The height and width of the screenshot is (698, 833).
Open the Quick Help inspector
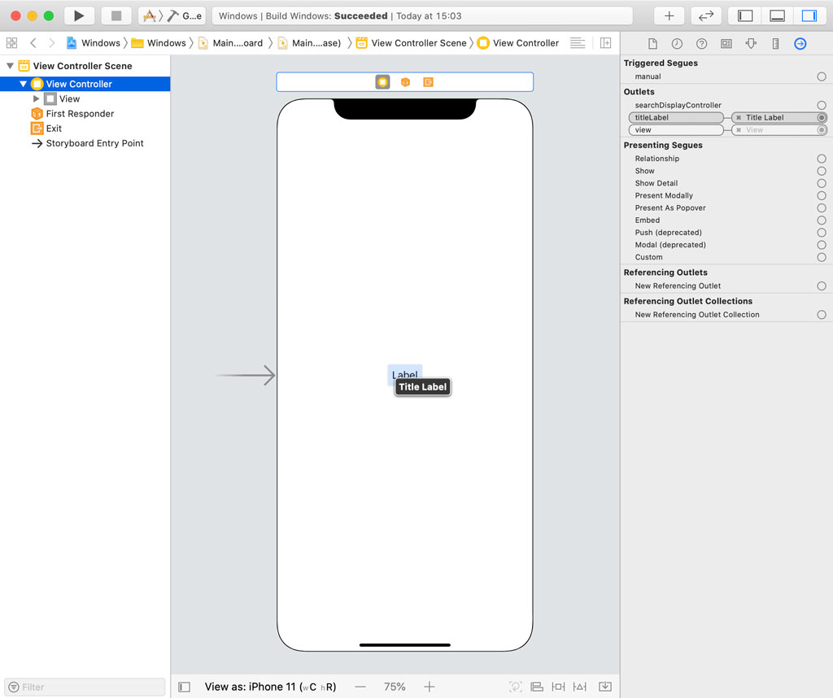(x=700, y=43)
